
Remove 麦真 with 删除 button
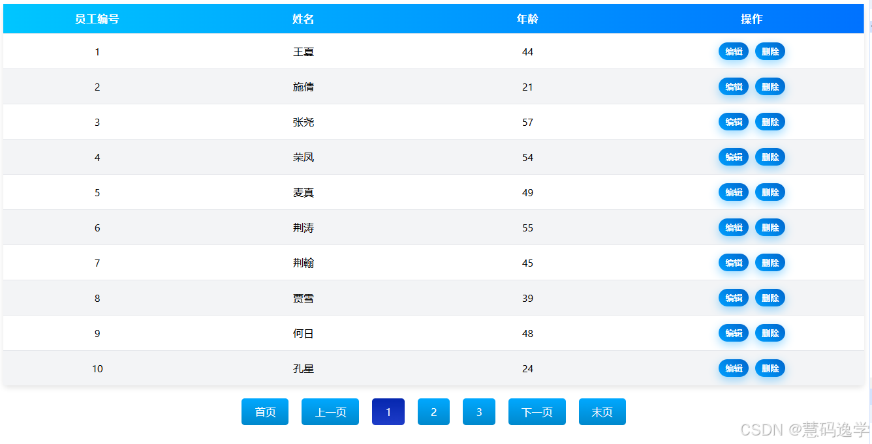(770, 192)
